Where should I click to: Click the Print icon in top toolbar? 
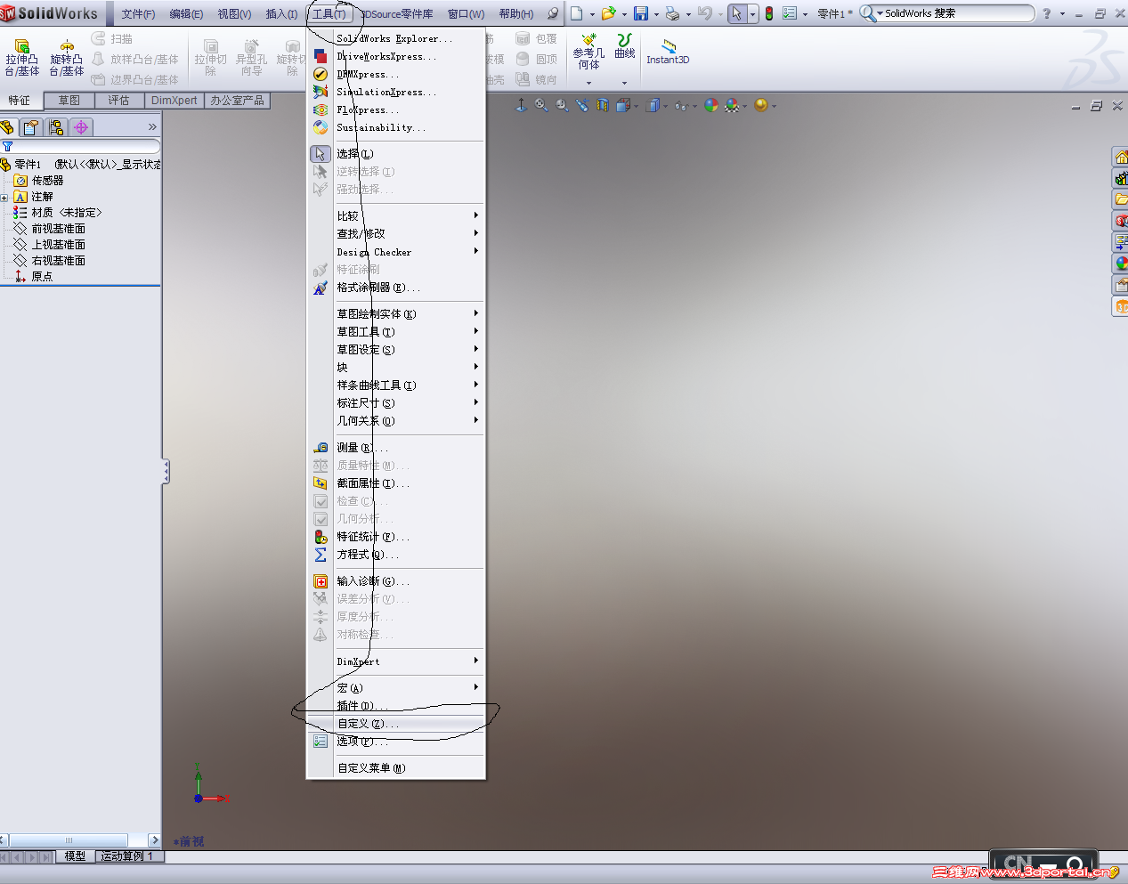coord(672,13)
